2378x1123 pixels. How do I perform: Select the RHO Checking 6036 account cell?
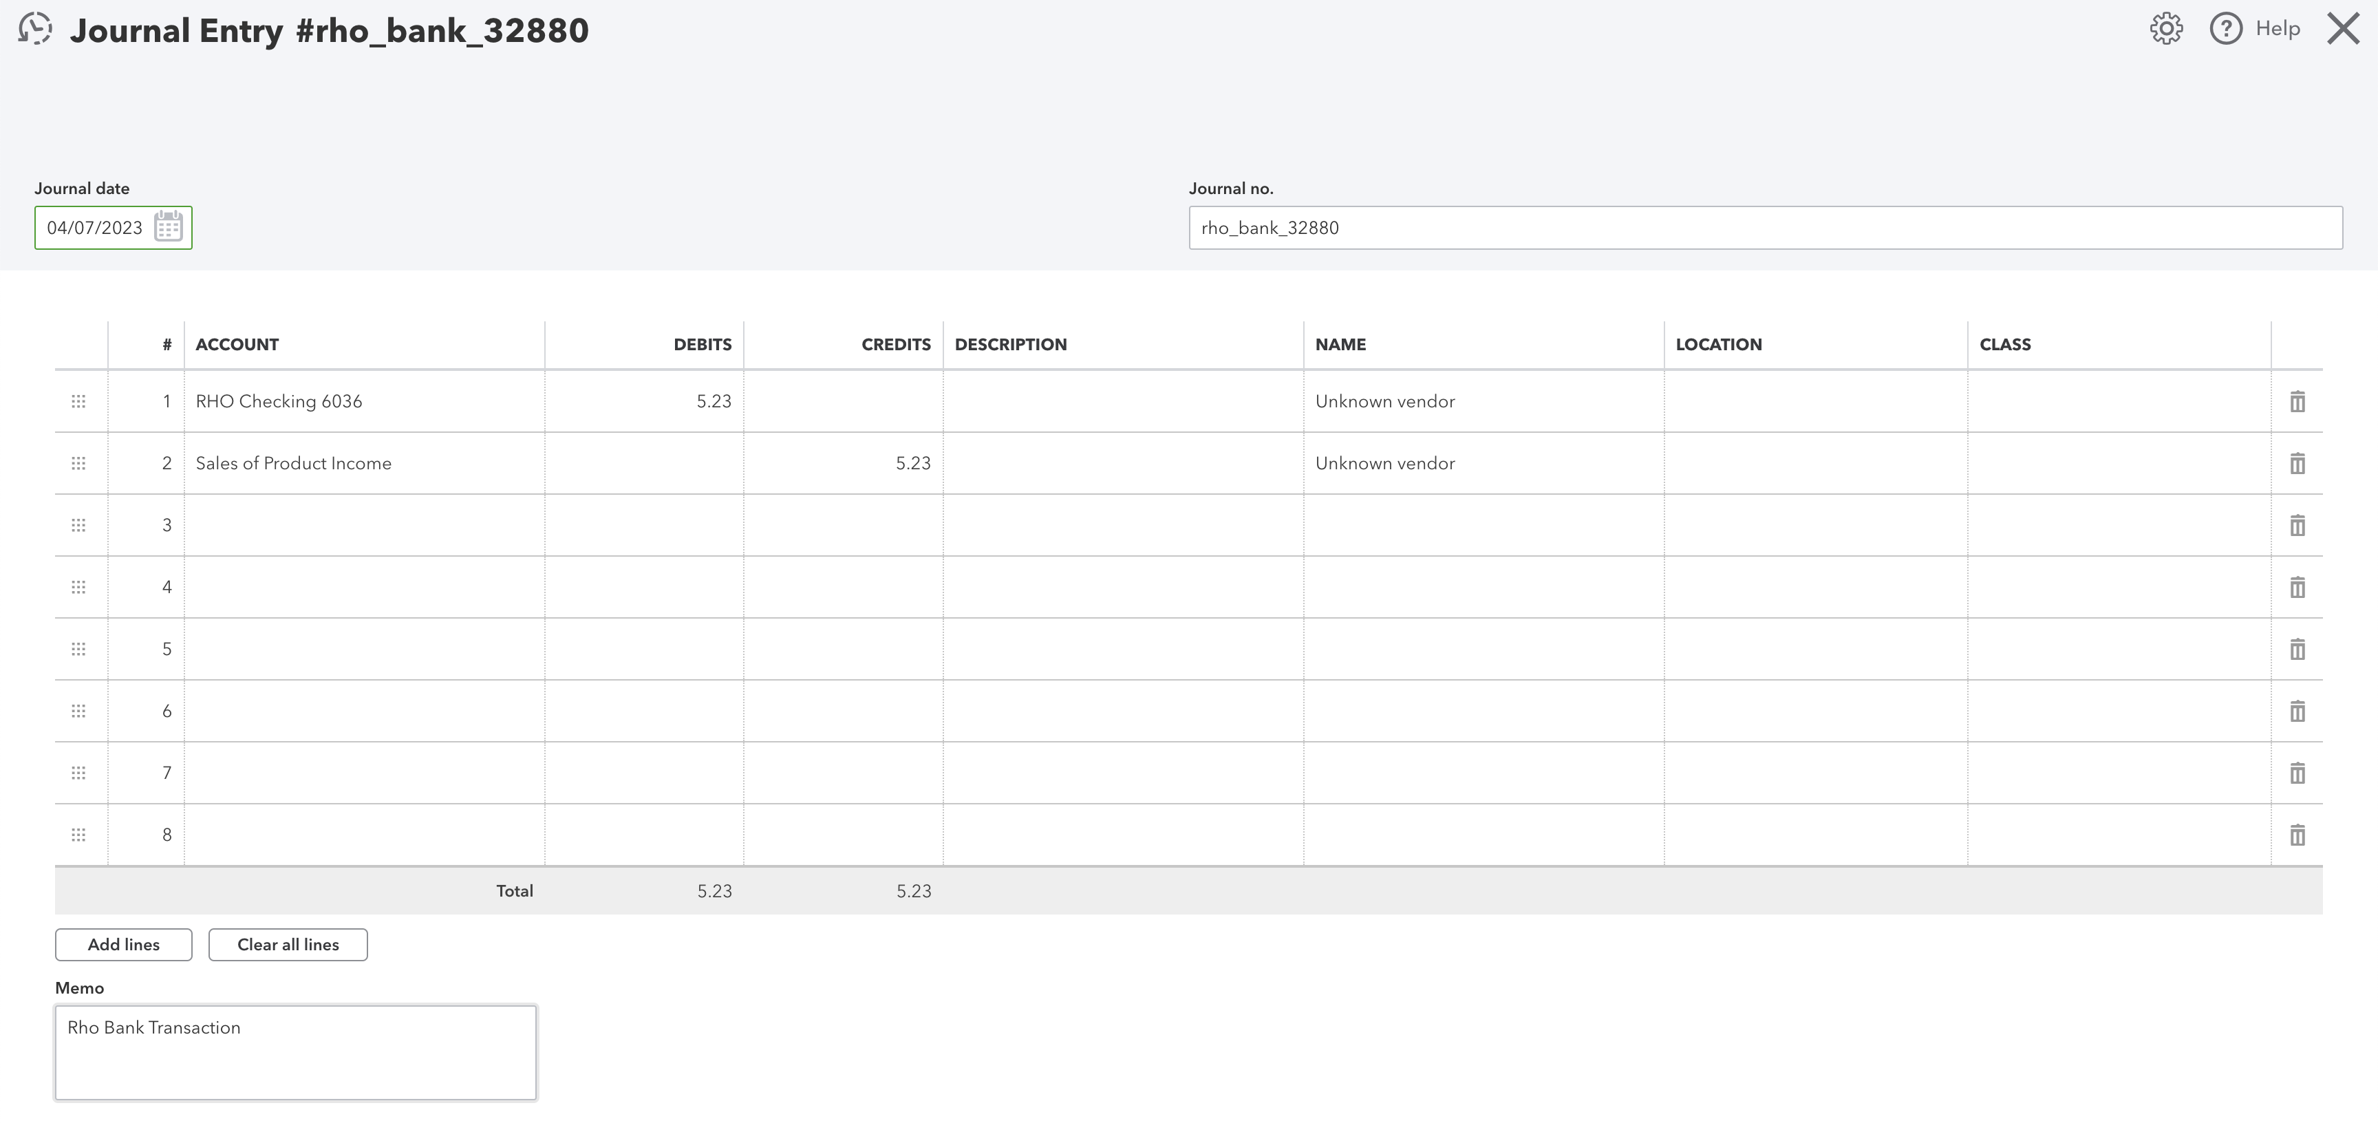365,402
